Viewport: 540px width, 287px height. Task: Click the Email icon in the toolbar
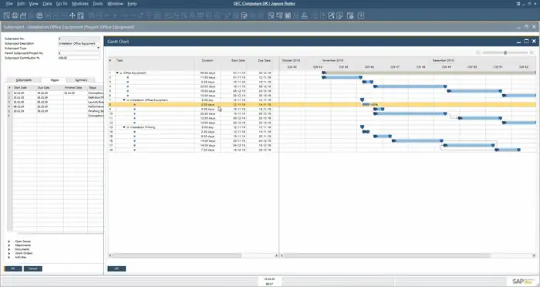pos(23,15)
